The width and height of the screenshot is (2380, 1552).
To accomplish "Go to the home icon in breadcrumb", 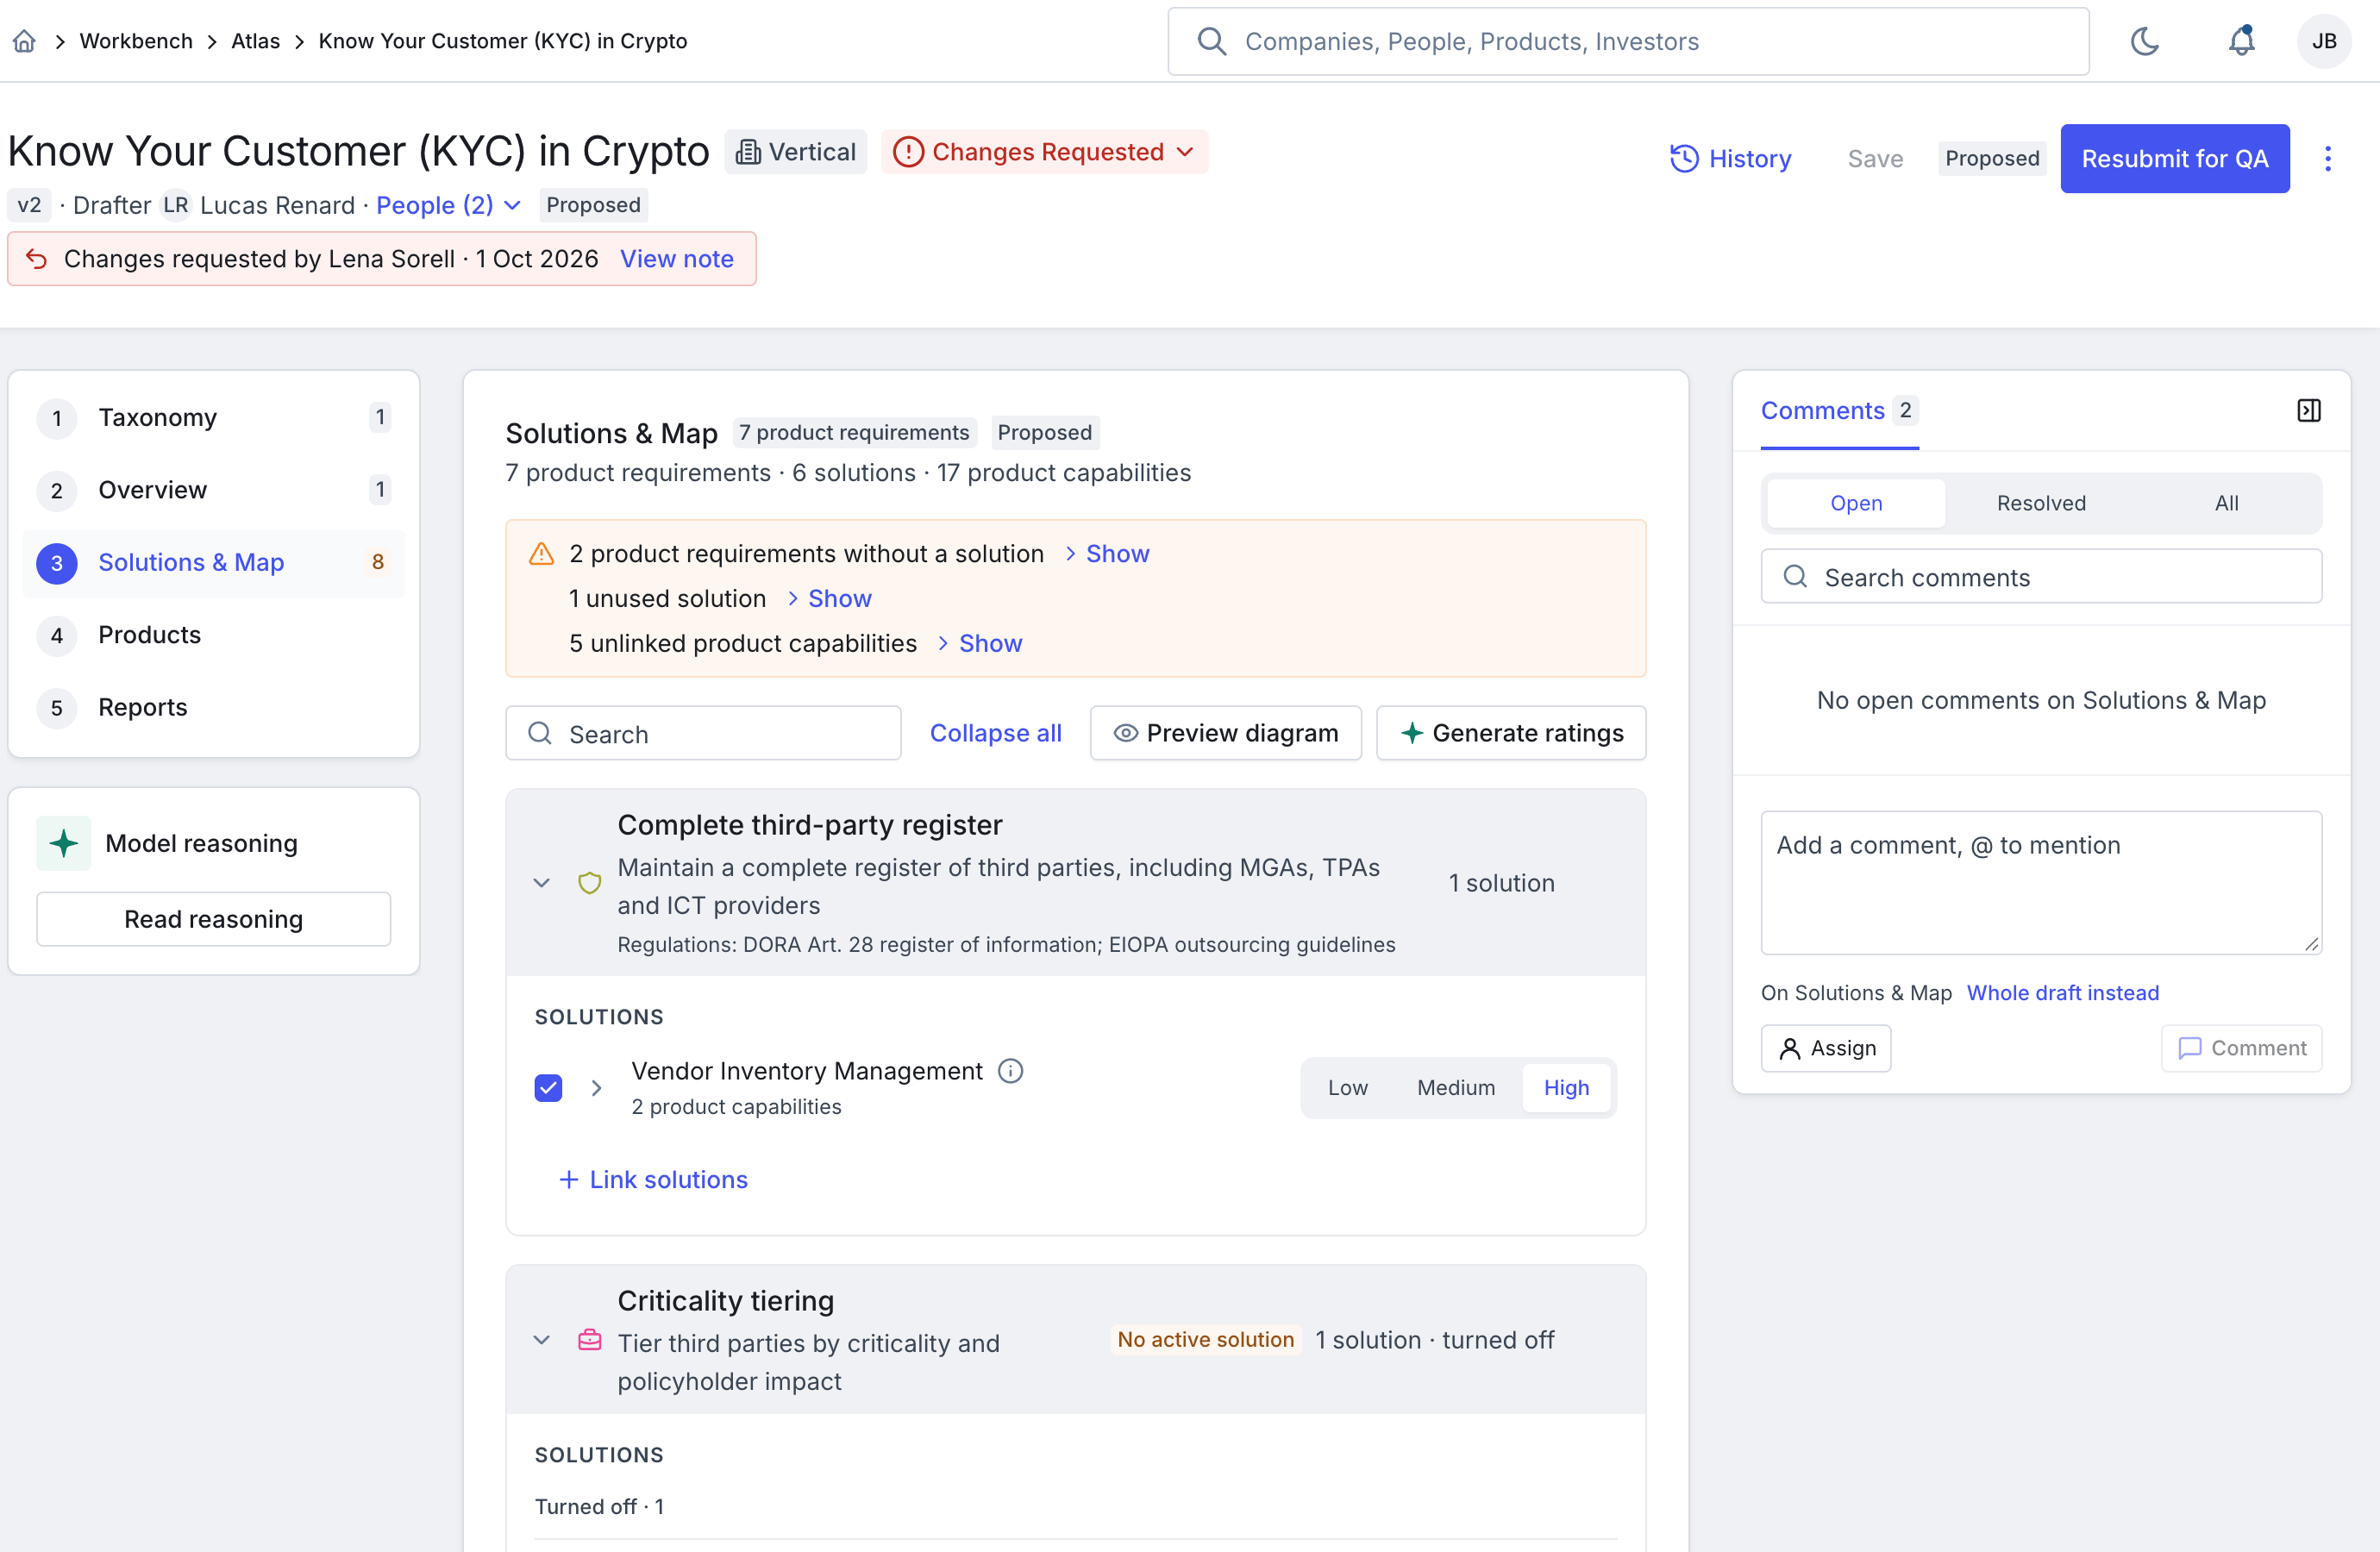I will pyautogui.click(x=25, y=41).
